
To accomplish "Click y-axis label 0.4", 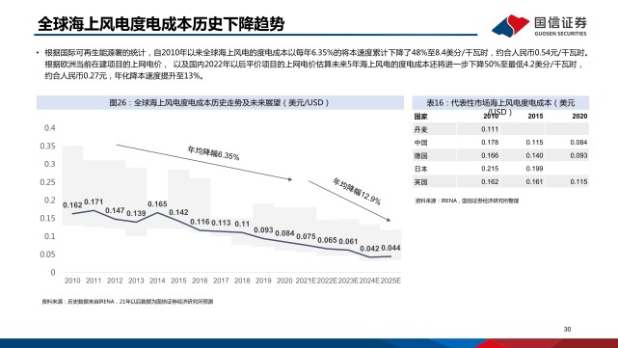I will click(50, 128).
